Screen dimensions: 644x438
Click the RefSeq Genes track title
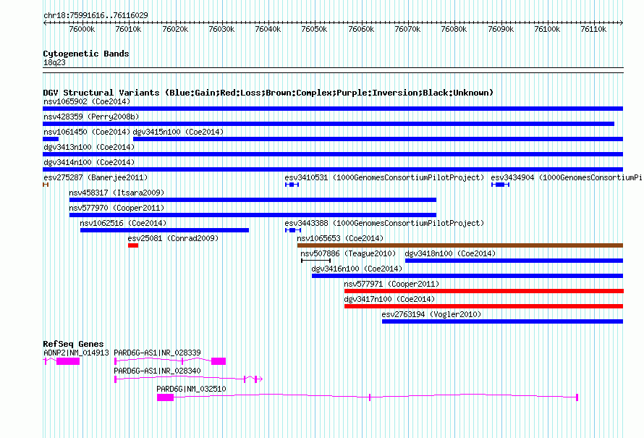73,344
